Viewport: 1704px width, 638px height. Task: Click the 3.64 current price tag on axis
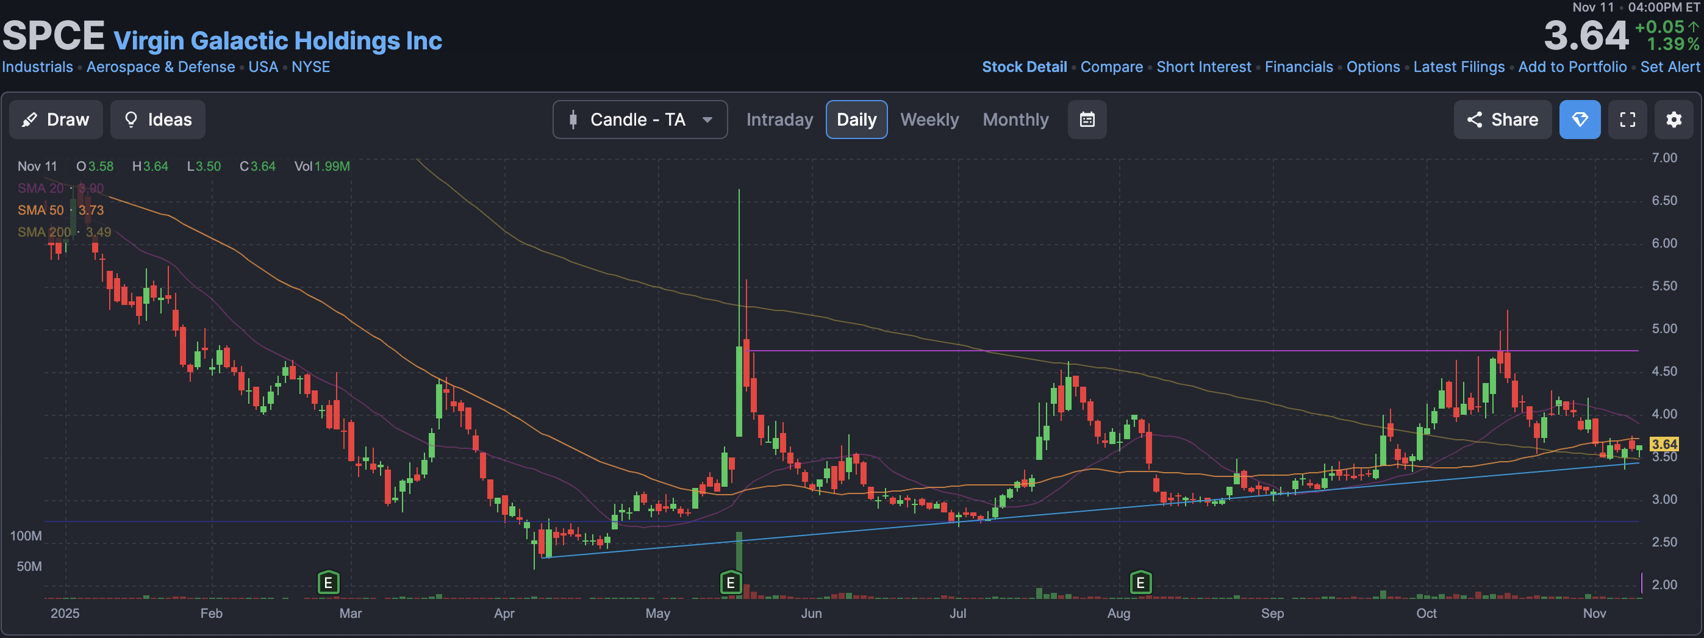[x=1664, y=444]
